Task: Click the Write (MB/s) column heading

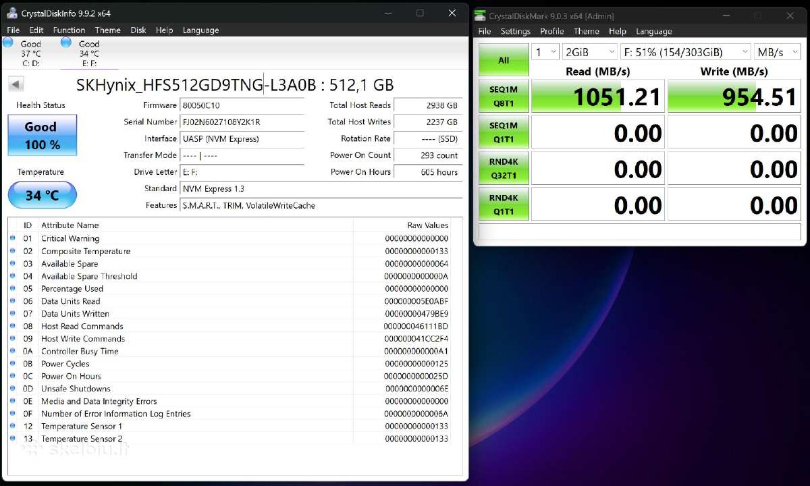Action: pos(734,71)
